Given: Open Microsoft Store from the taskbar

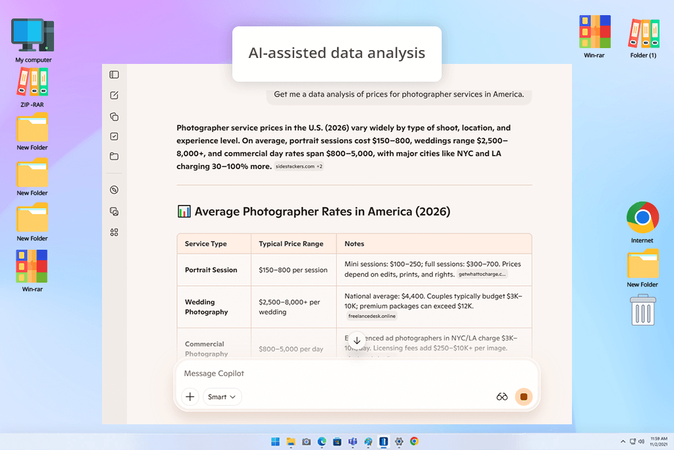Looking at the screenshot, I should (x=337, y=441).
